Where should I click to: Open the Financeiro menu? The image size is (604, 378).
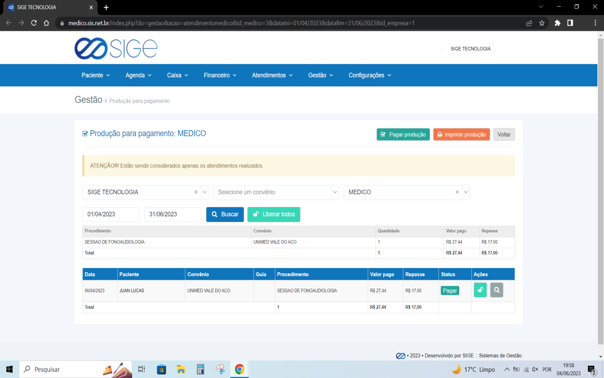coord(220,75)
